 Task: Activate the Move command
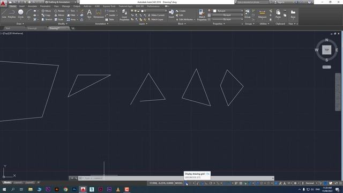coord(46,11)
